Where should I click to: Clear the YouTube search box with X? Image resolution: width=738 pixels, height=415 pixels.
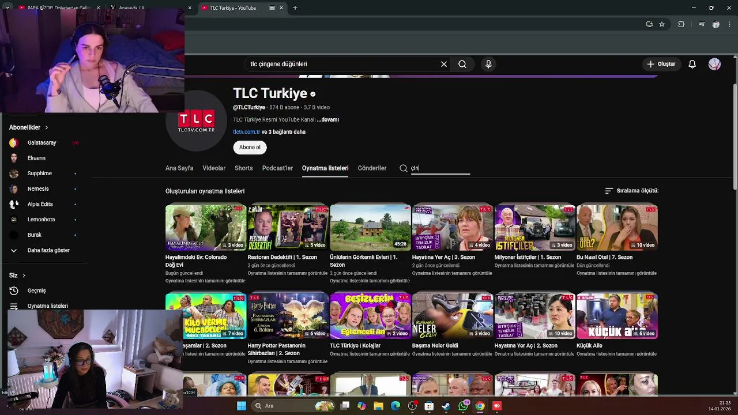click(444, 64)
